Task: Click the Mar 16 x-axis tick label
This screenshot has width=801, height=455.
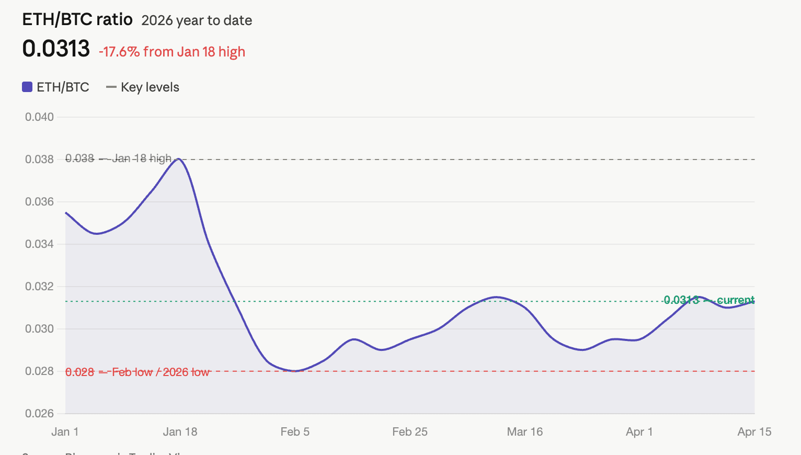Action: coord(525,432)
